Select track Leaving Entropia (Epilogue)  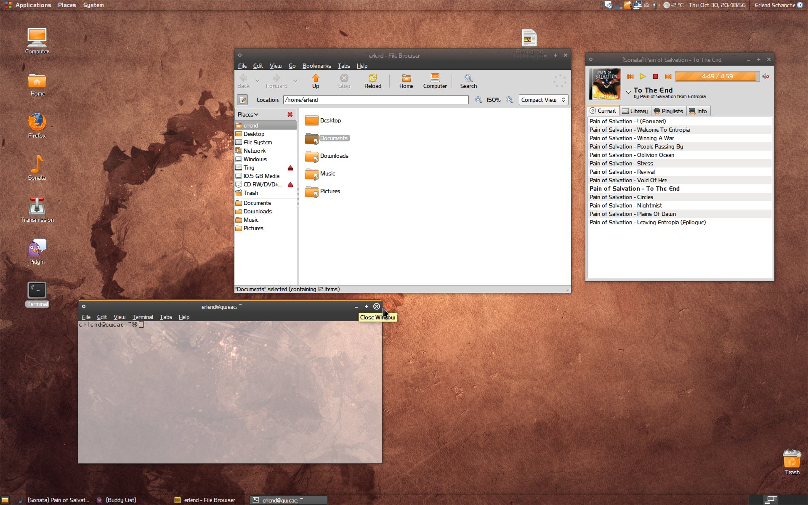coord(680,222)
